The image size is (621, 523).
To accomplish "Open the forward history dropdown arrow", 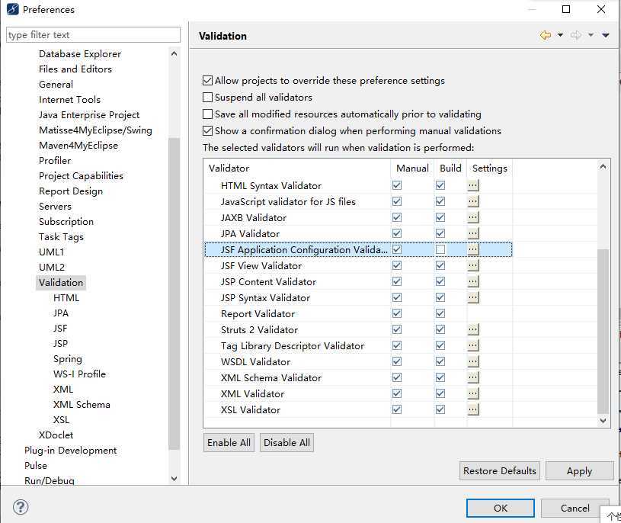I will point(591,35).
